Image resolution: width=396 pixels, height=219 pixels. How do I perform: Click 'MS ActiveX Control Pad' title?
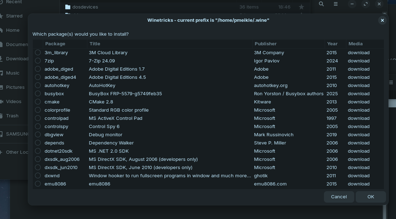116,118
